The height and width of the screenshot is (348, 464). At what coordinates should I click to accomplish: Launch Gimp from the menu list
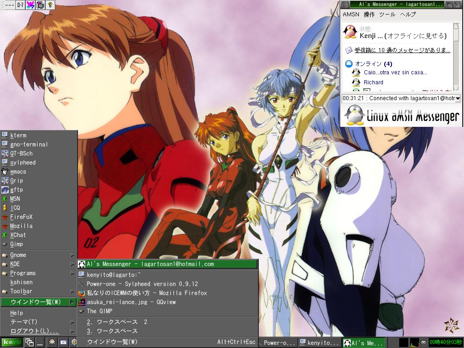point(16,244)
